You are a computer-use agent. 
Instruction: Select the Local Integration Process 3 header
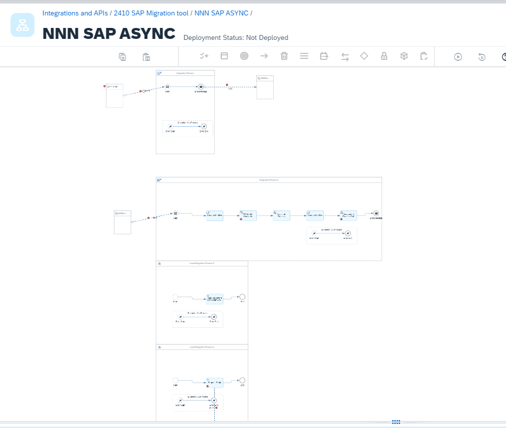pos(202,263)
